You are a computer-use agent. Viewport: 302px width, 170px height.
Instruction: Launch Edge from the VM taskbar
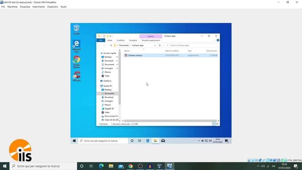click(148, 141)
